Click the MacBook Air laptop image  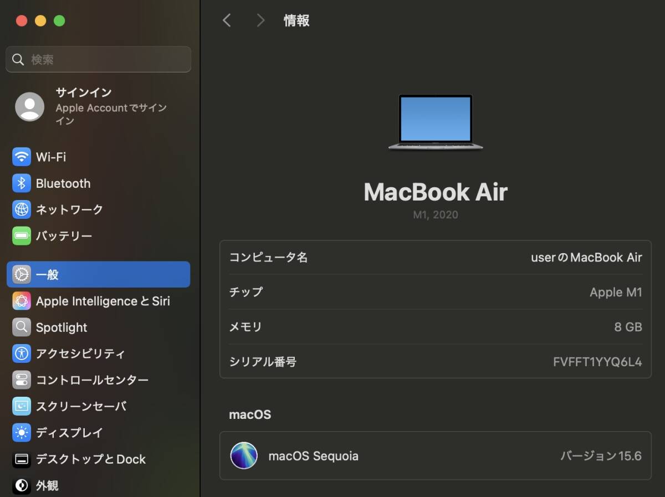pyautogui.click(x=436, y=122)
